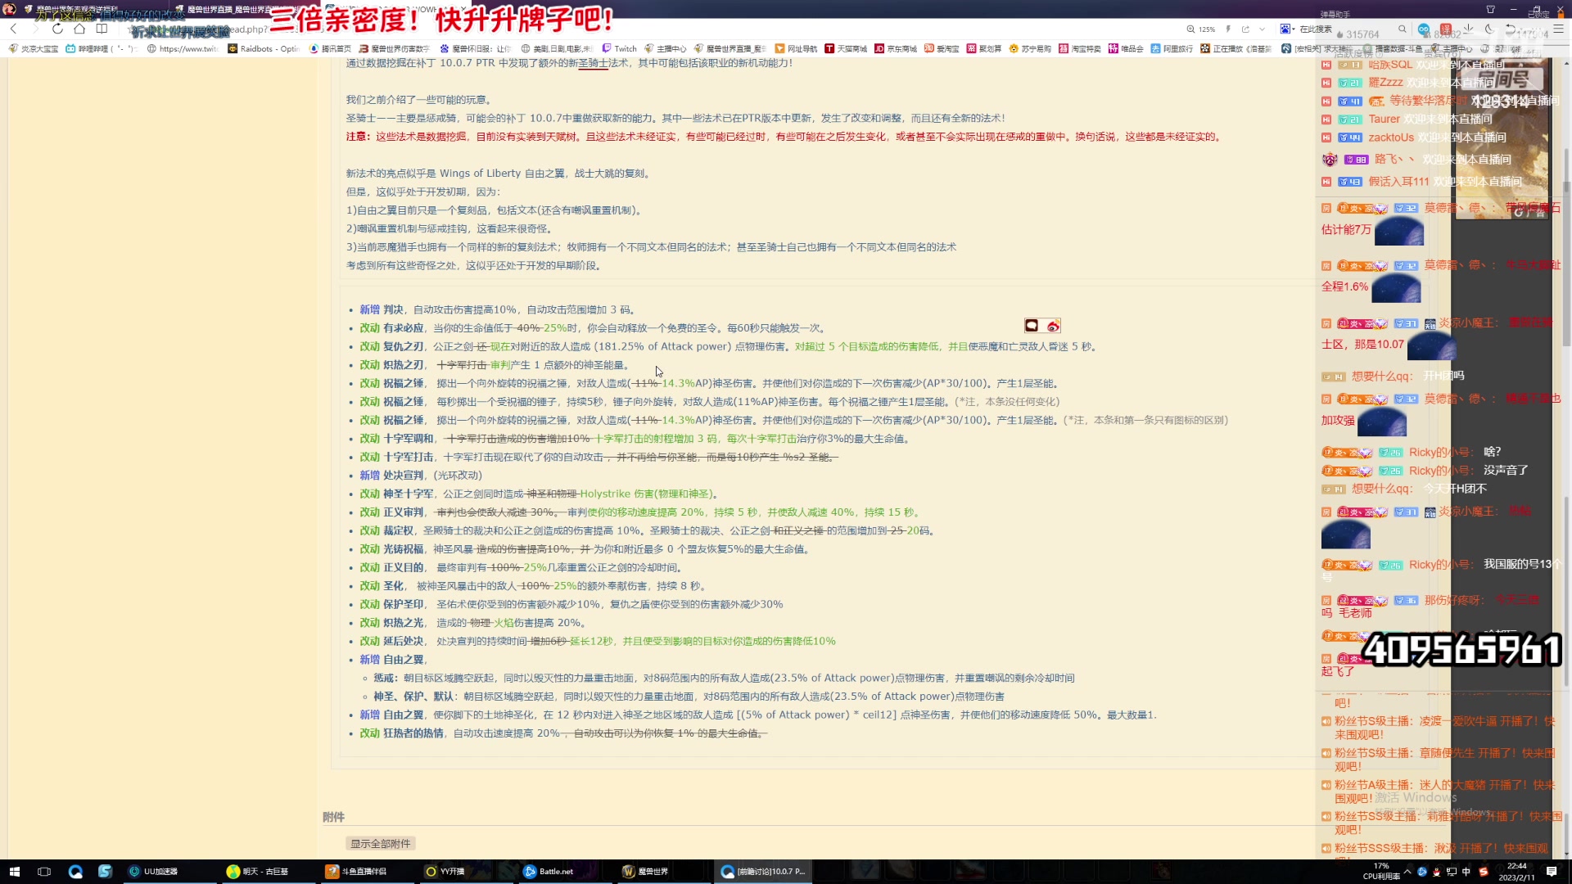Open the Twitch bookmark
Viewport: 1572px width, 884px height.
pos(619,48)
